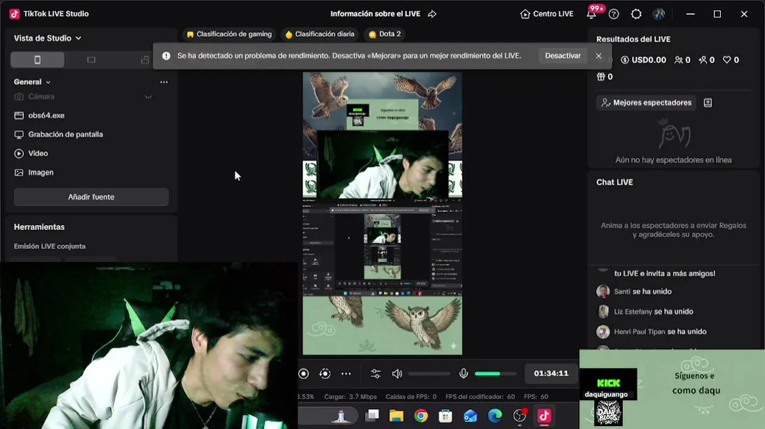Click icon beside Mejores espectadores
Screen dimensions: 765x429
[708, 102]
